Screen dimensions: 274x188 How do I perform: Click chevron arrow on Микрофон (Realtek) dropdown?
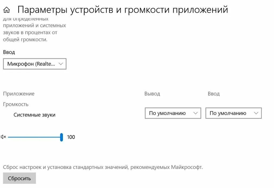(61, 64)
